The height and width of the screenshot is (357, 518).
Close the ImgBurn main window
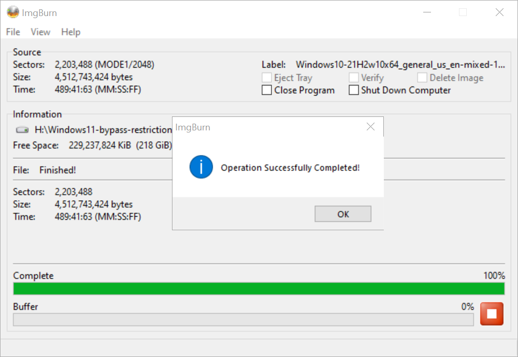(499, 12)
